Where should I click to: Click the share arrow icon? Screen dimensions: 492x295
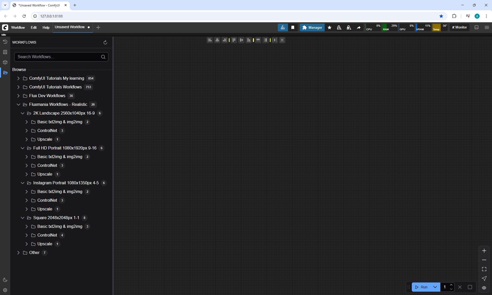358,27
